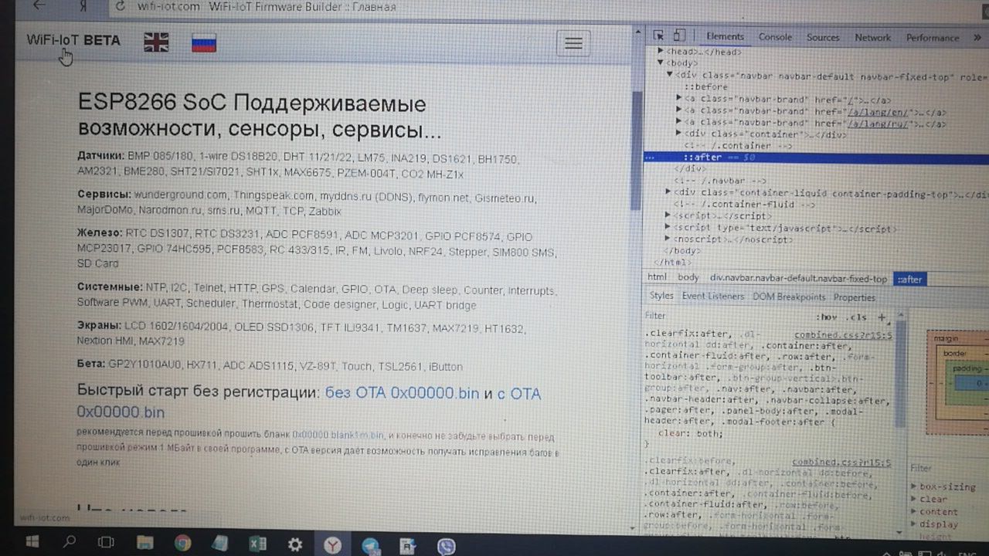Download firmware "с OTA 0x00000.bin"
The width and height of the screenshot is (989, 556).
[x=308, y=402]
